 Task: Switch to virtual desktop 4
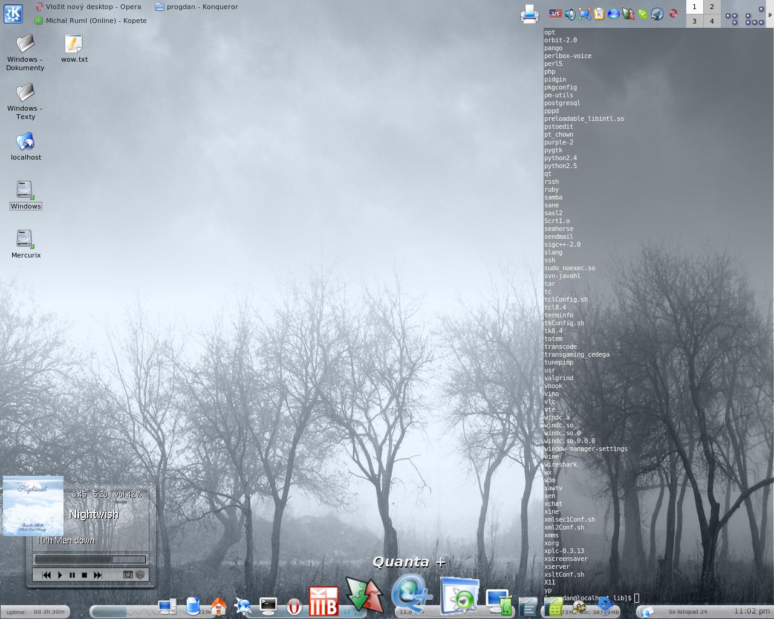(712, 21)
